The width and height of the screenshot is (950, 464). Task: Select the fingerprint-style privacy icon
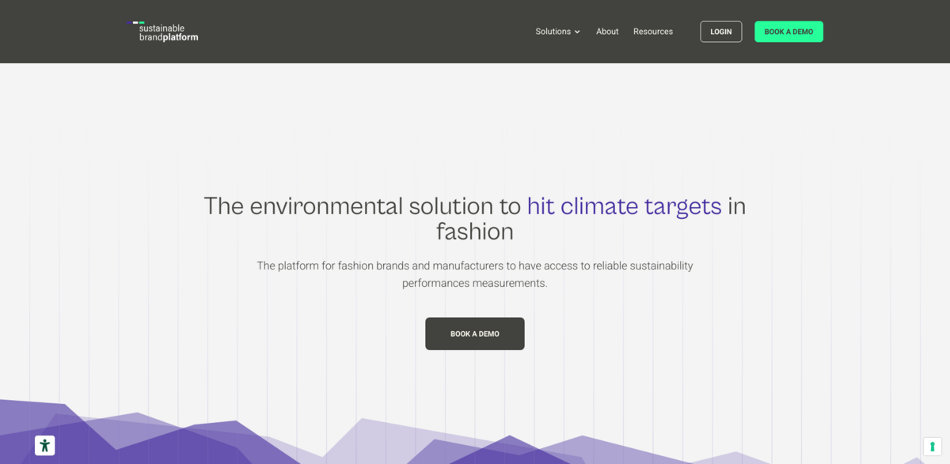[x=933, y=446]
